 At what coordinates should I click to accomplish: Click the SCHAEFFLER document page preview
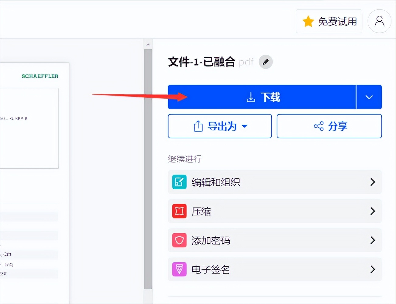[35, 183]
